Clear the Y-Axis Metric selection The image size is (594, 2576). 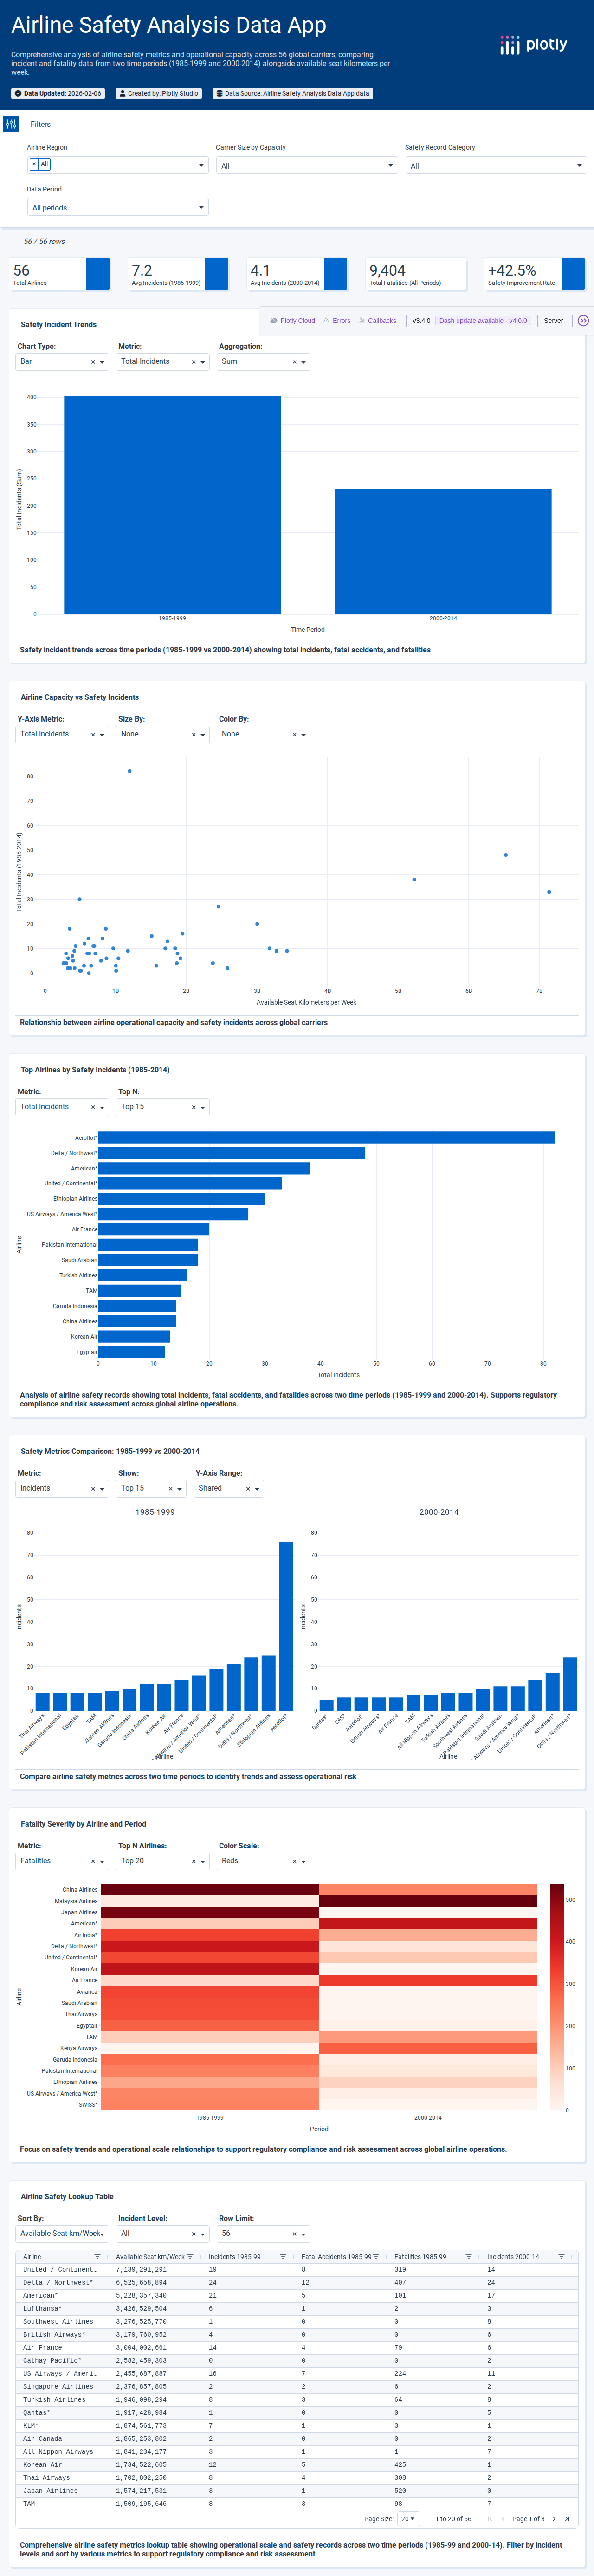pyautogui.click(x=93, y=735)
